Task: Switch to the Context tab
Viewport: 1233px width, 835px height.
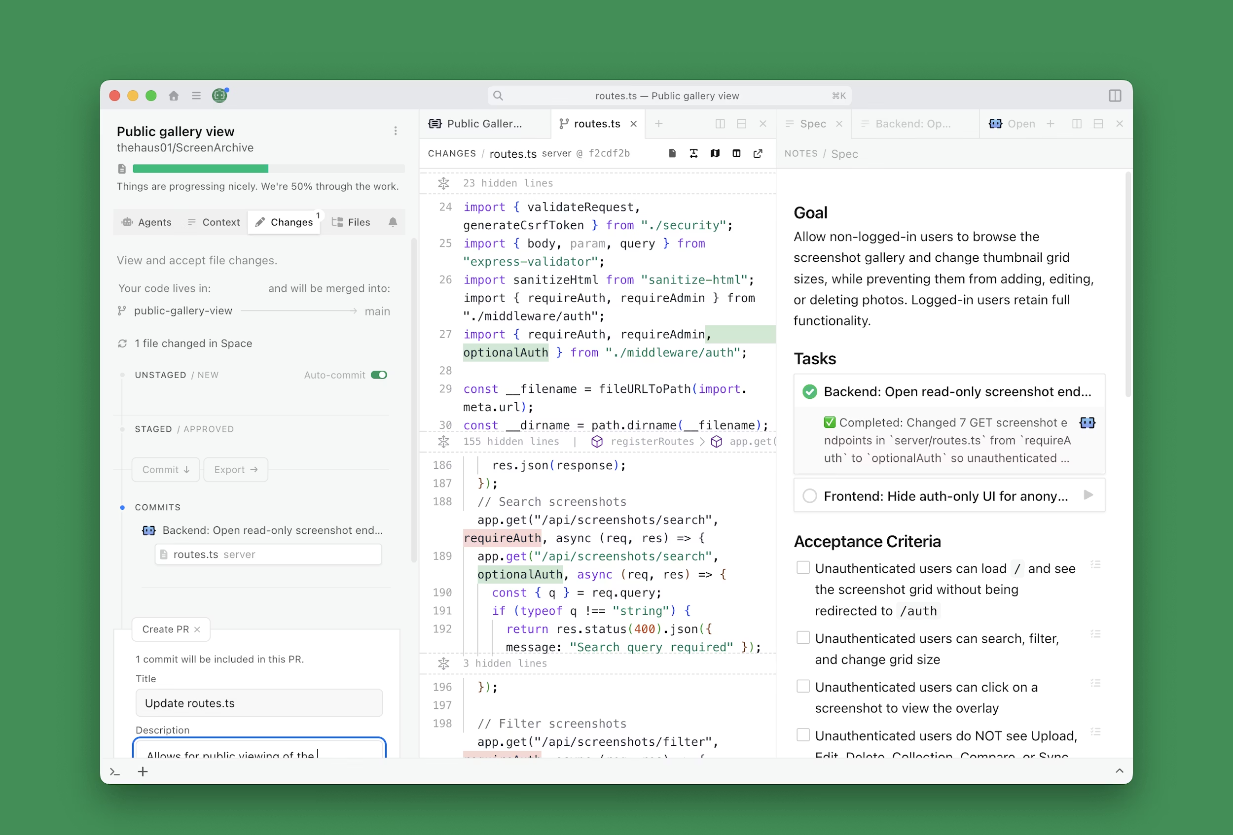Action: tap(214, 222)
